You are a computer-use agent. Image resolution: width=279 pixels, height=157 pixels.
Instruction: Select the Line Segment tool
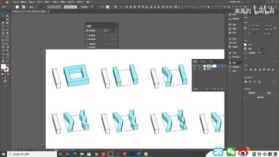(x=8, y=26)
